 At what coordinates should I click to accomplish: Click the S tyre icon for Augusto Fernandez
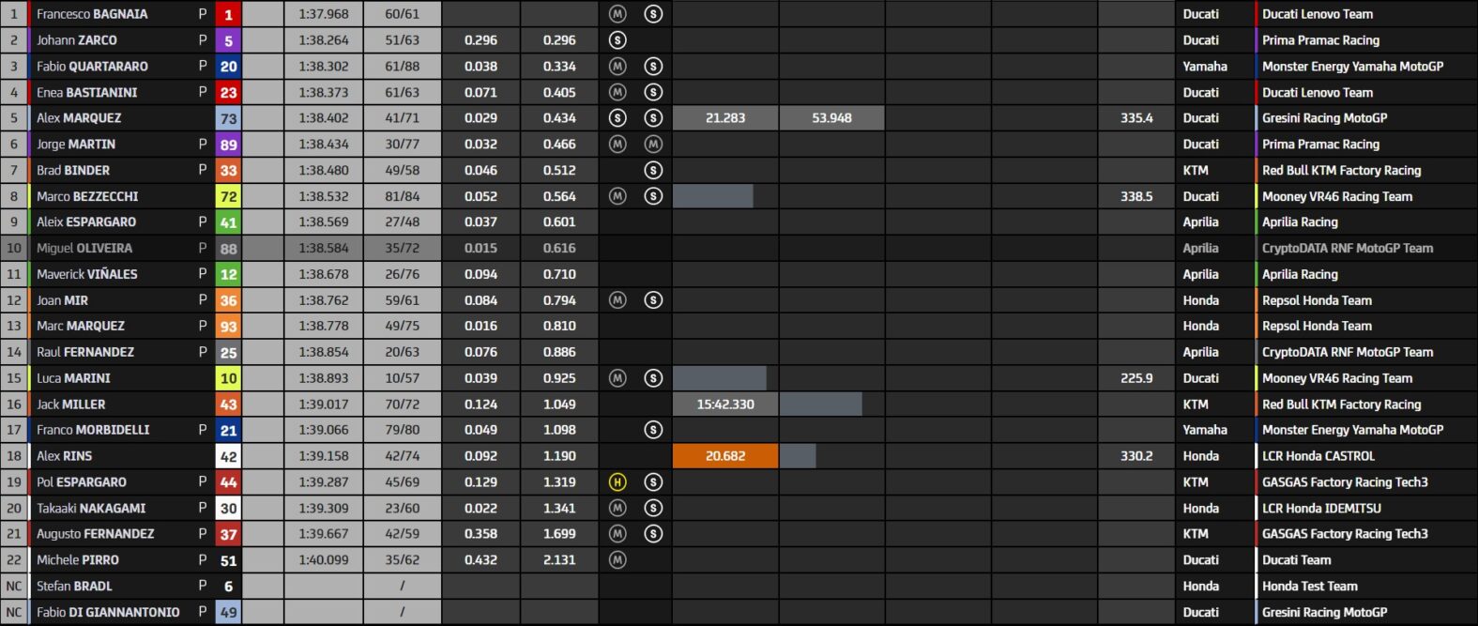(x=653, y=534)
